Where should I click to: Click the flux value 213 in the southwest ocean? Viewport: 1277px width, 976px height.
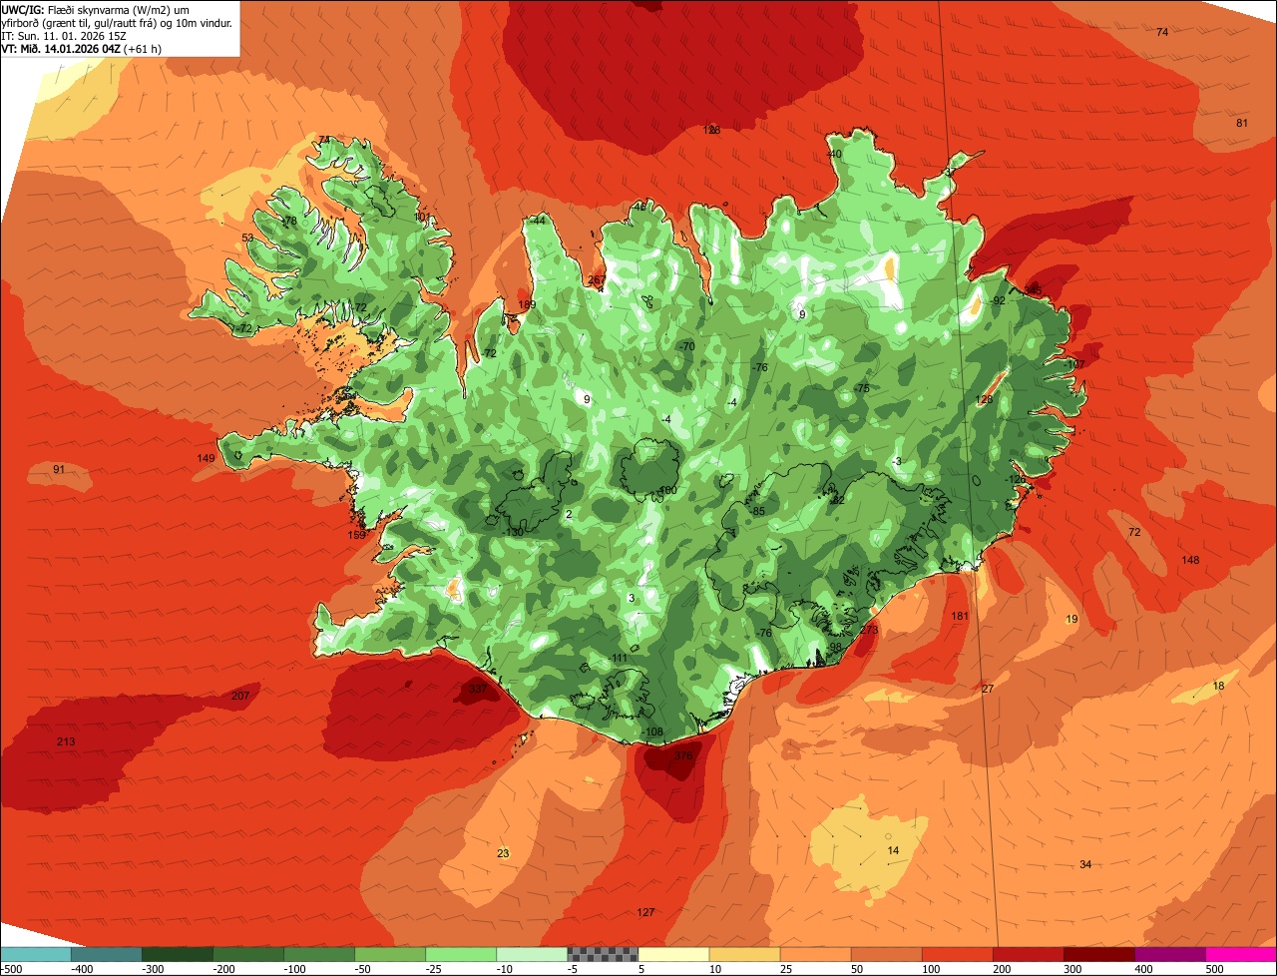coord(66,741)
